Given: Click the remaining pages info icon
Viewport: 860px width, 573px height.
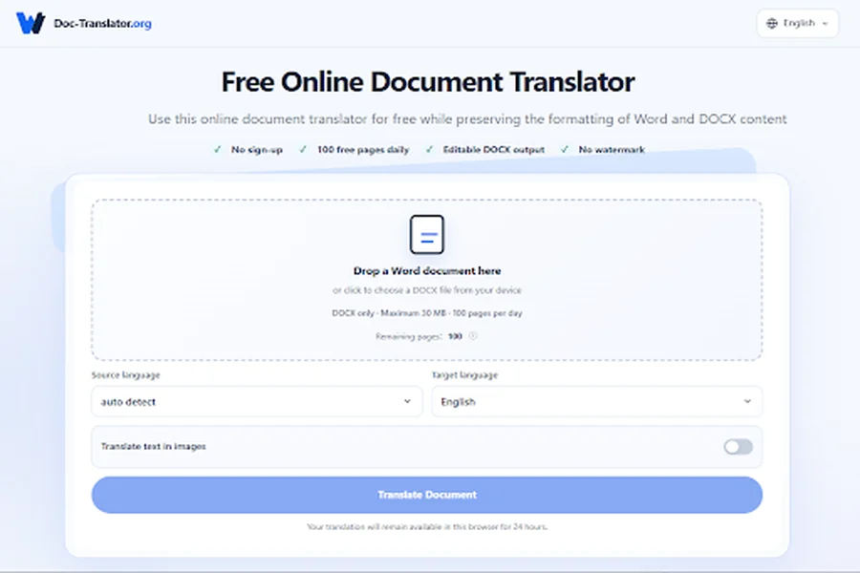Looking at the screenshot, I should (473, 336).
